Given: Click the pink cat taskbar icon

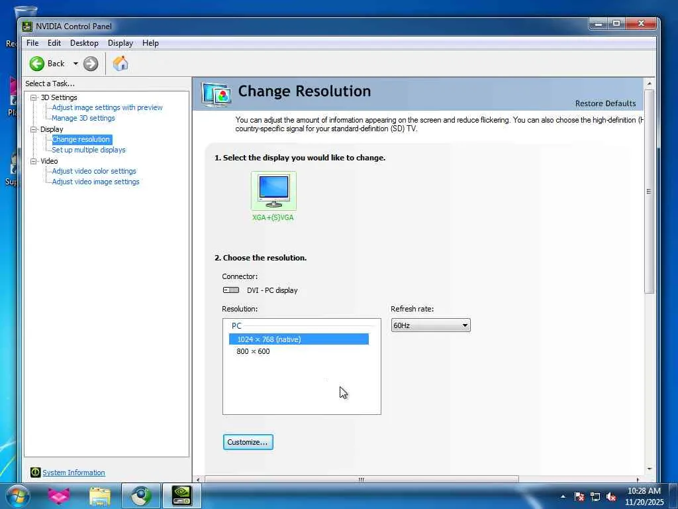Looking at the screenshot, I should pyautogui.click(x=59, y=496).
